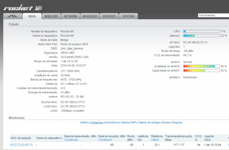Select the AP MAC value DC:9F:DB:62:CF:51
This screenshot has width=229, height=150.
click(x=195, y=42)
